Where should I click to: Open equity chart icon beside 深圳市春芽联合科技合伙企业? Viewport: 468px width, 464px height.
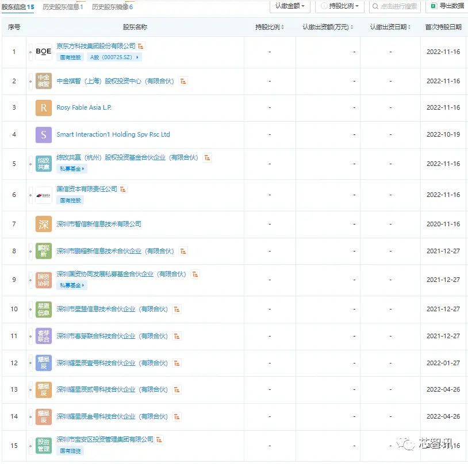tap(177, 336)
